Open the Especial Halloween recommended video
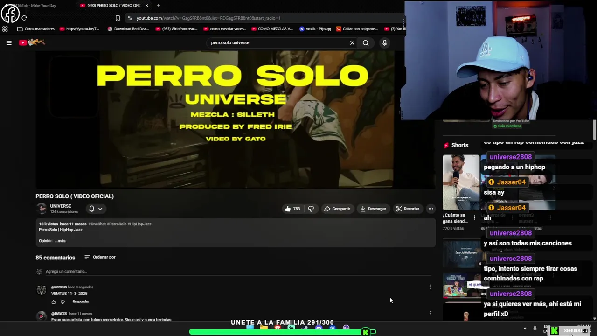 (461, 254)
